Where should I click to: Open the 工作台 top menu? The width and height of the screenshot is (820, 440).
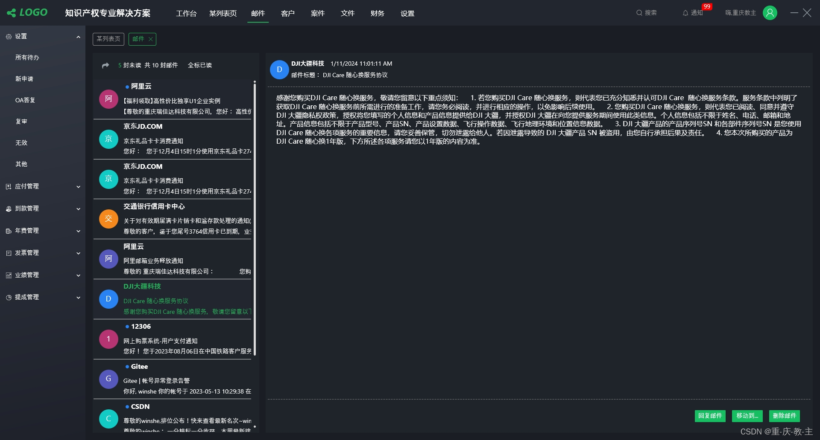pyautogui.click(x=186, y=14)
